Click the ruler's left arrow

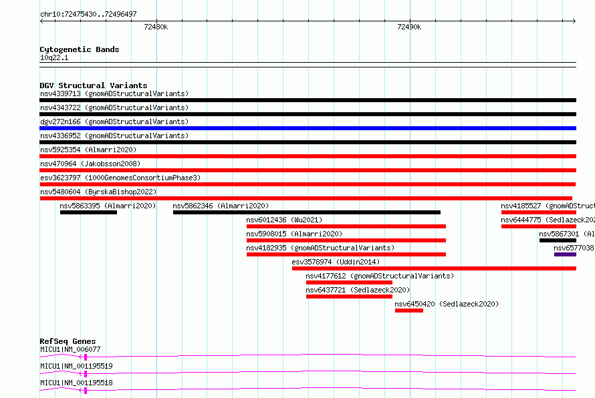coord(41,21)
